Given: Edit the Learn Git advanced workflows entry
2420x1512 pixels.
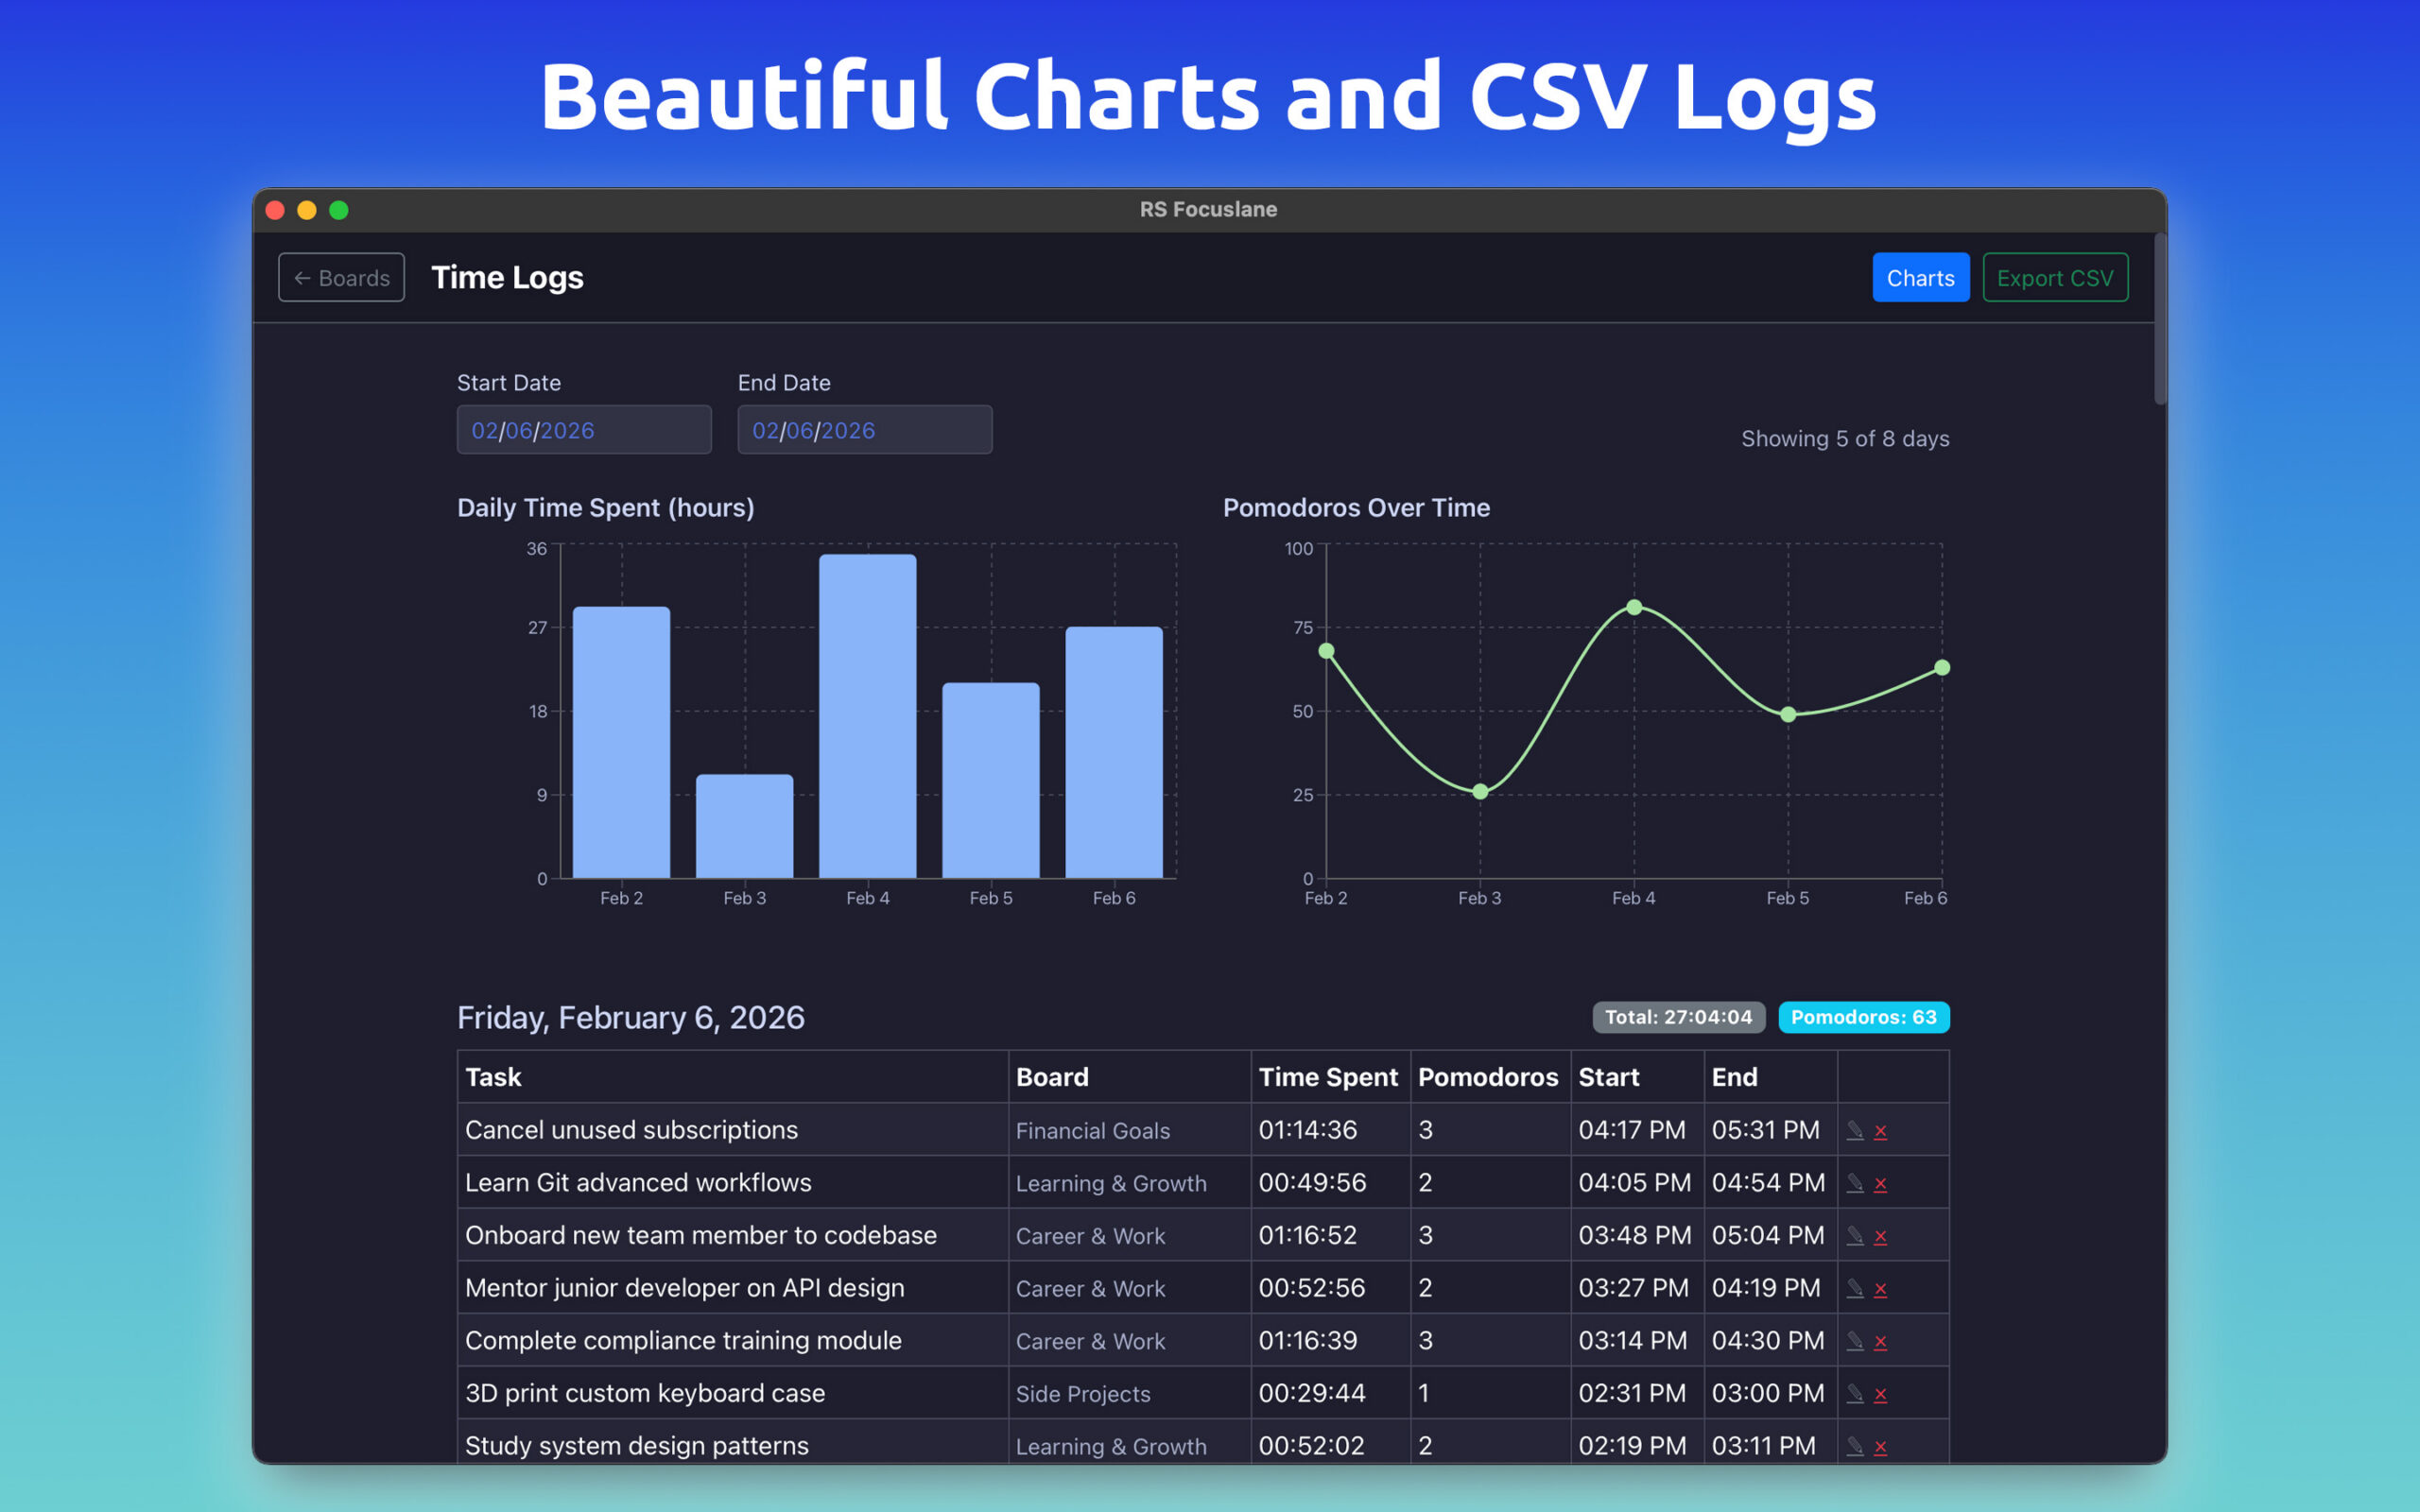Looking at the screenshot, I should [1854, 1183].
